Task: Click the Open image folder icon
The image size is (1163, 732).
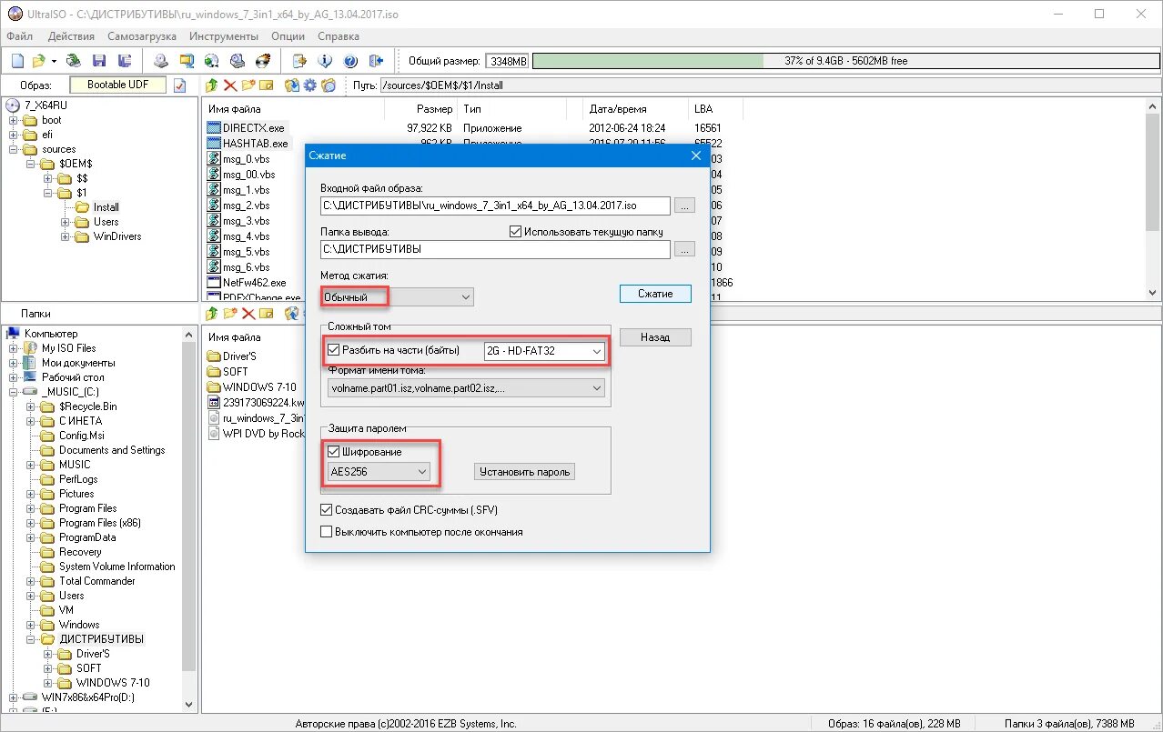Action: pyautogui.click(x=39, y=61)
